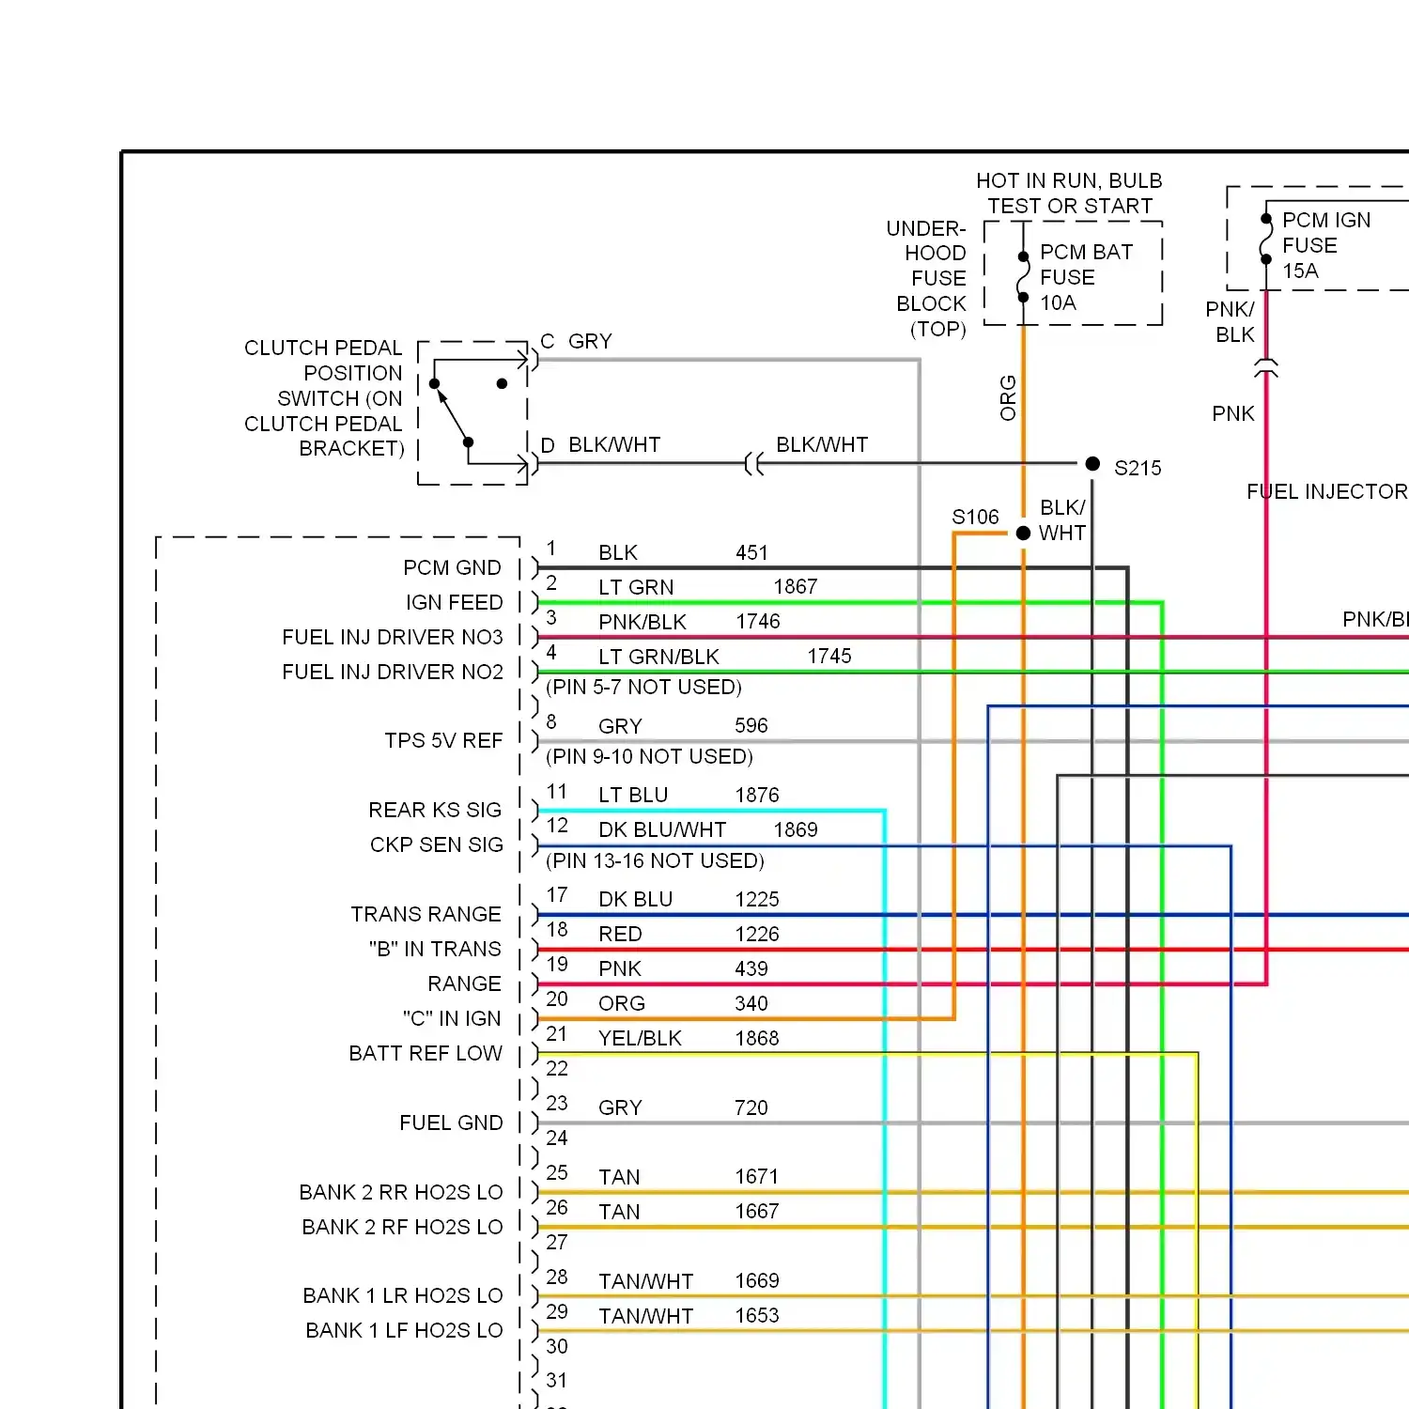The height and width of the screenshot is (1409, 1409).
Task: Click circuit number 1868
Action: pyautogui.click(x=757, y=1038)
